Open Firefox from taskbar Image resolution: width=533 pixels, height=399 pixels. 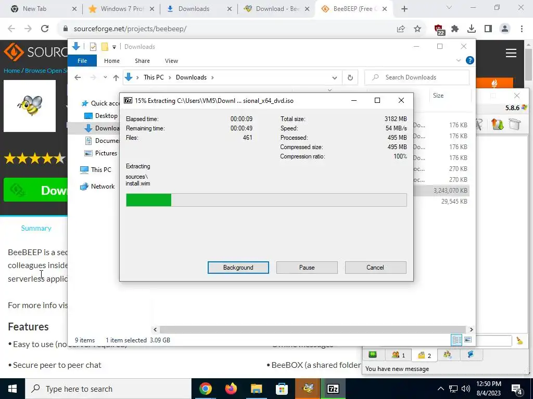pos(231,389)
